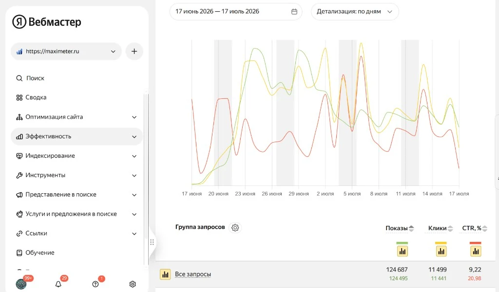Screen dimensions: 499x292
Task: Click the 5 июля axis label on chart
Action: pyautogui.click(x=352, y=194)
